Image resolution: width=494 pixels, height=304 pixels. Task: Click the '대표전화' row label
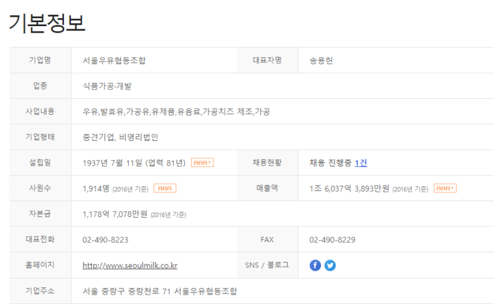pyautogui.click(x=40, y=239)
